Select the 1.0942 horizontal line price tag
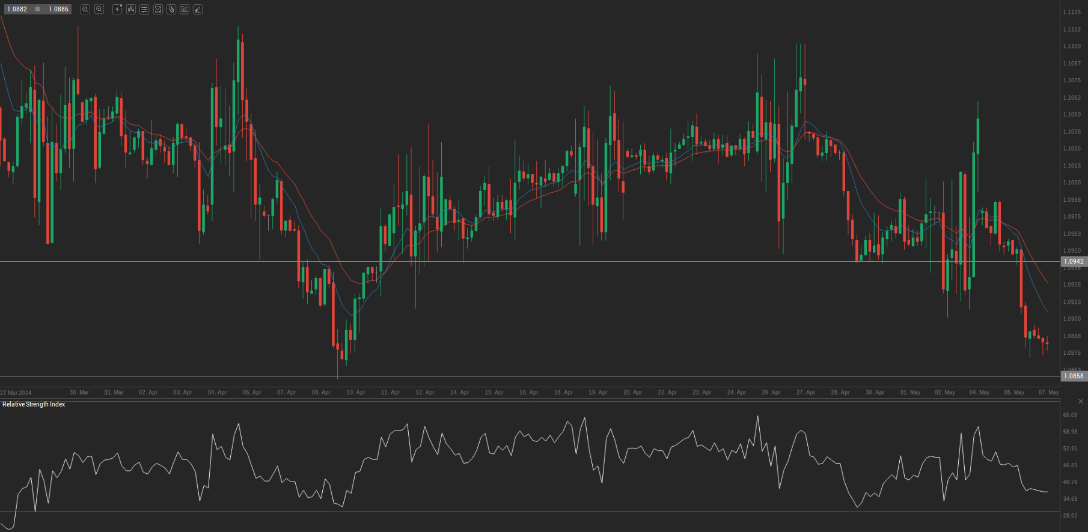 pyautogui.click(x=1074, y=261)
